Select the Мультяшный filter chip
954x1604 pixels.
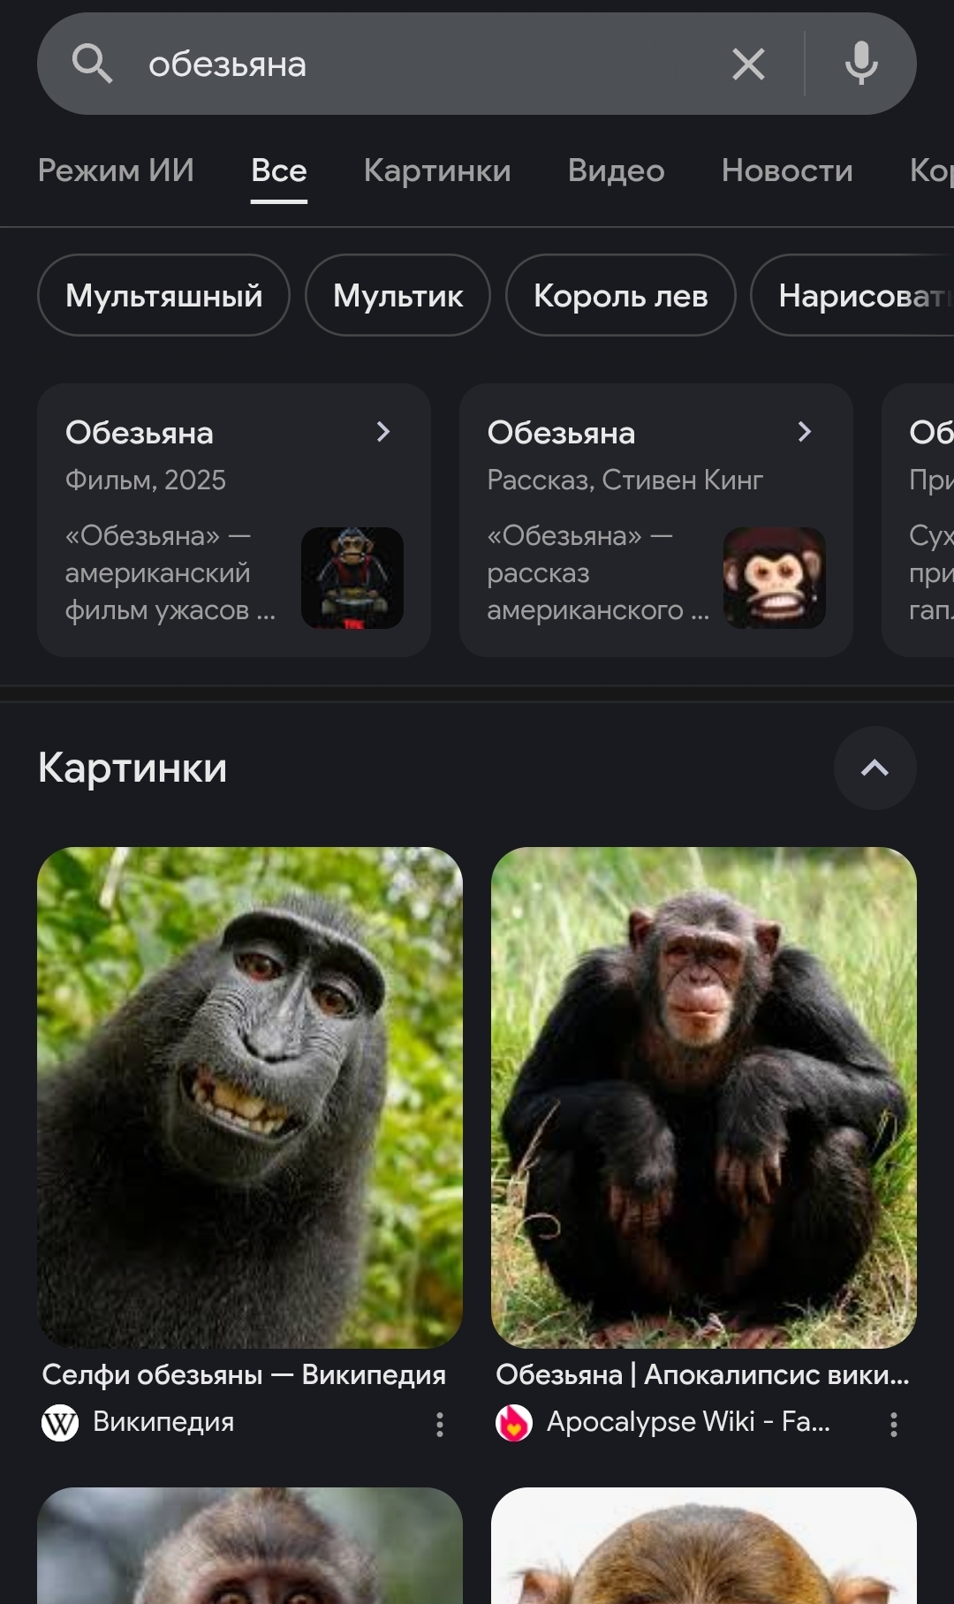[163, 295]
